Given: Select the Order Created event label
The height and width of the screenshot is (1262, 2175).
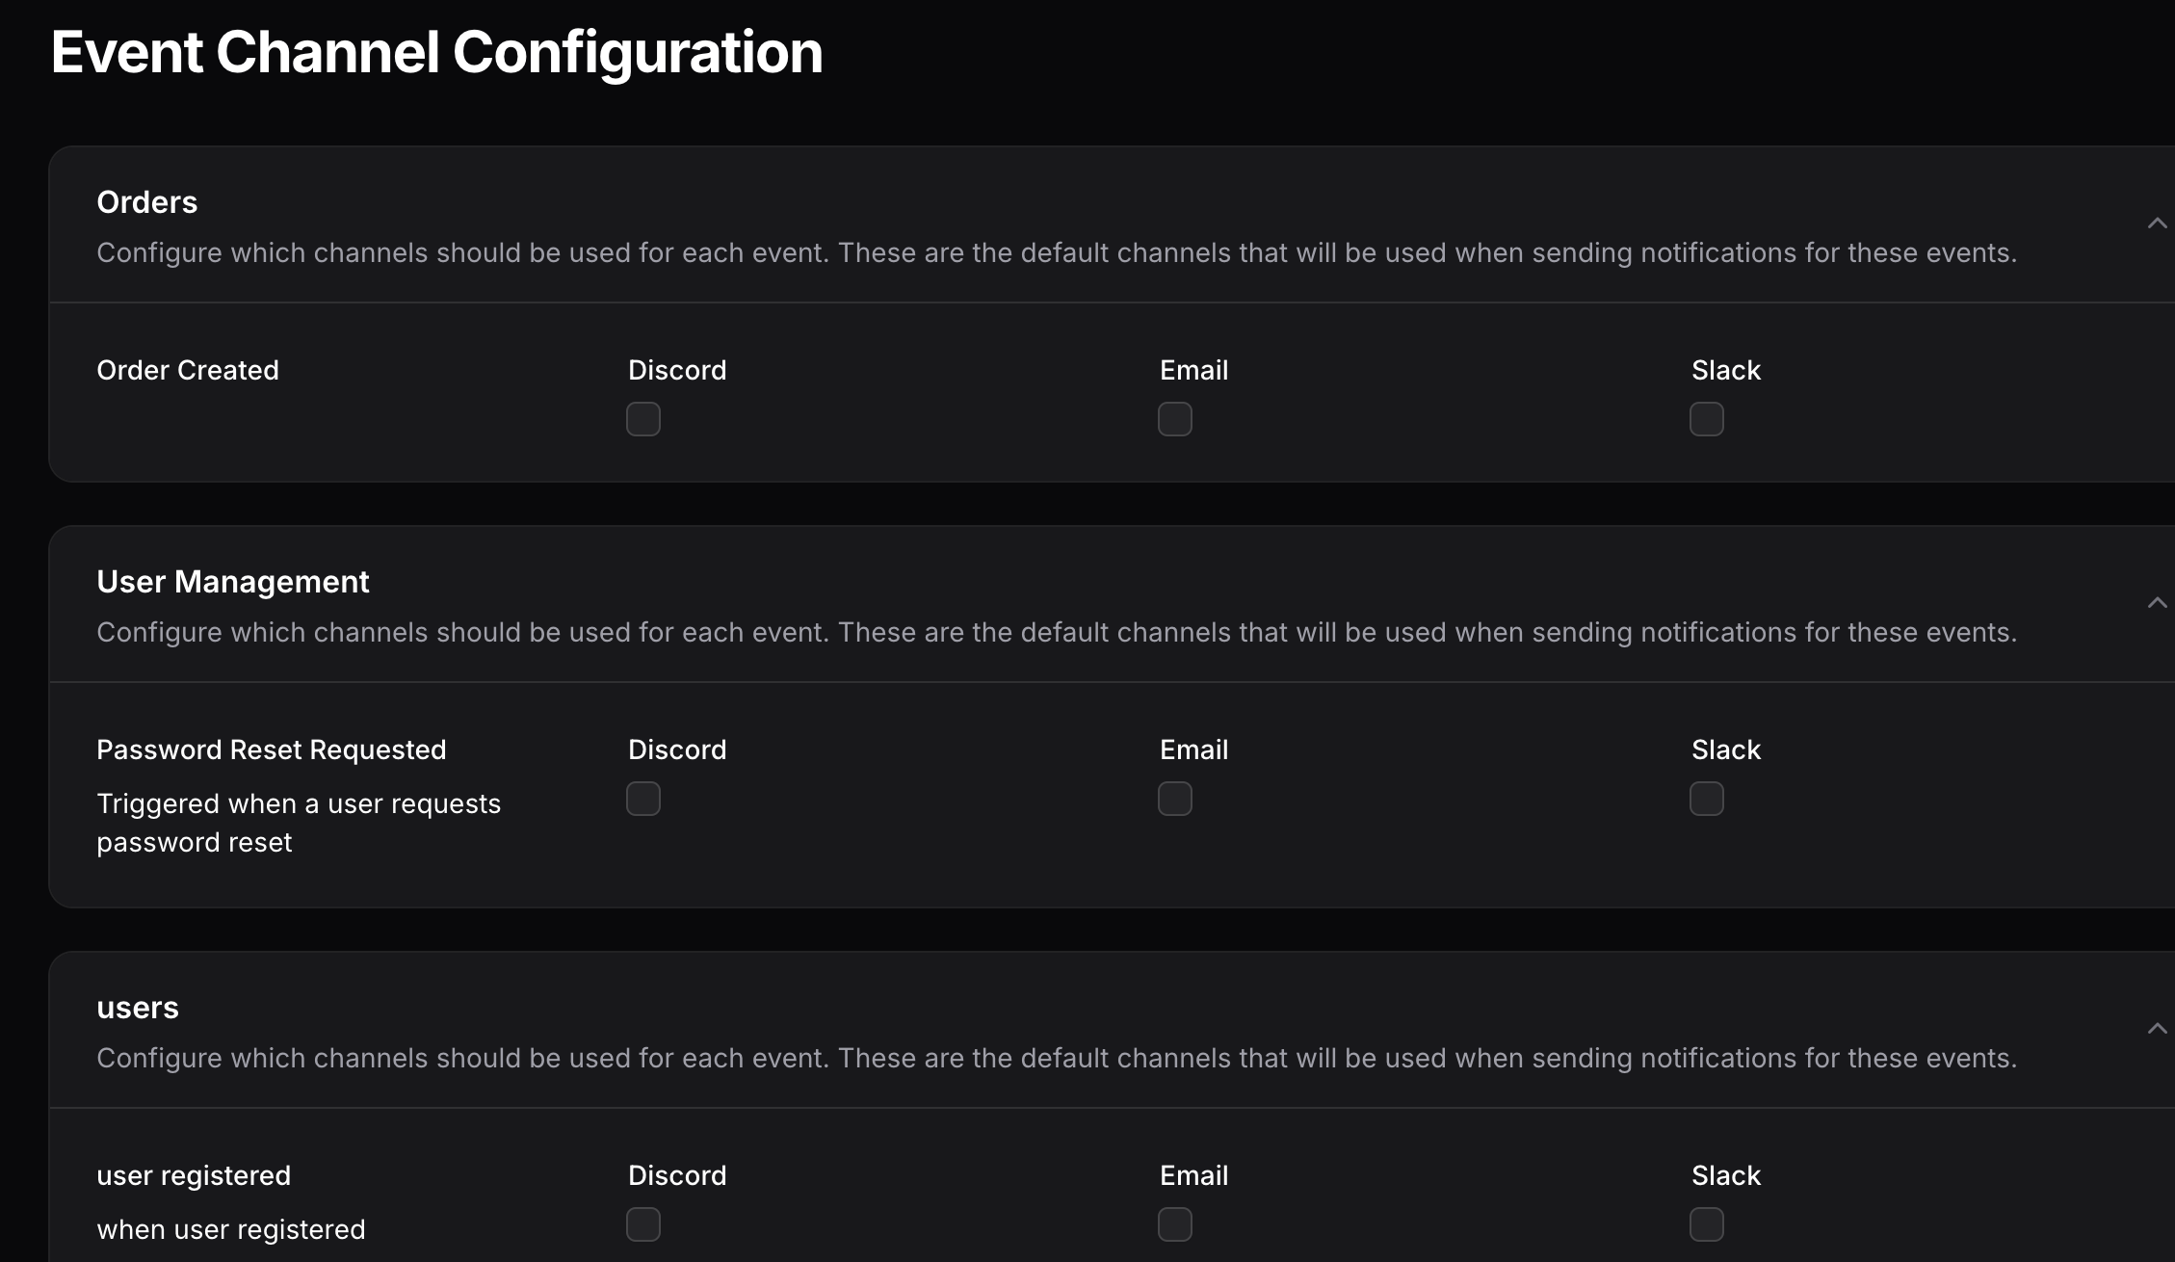Looking at the screenshot, I should 188,370.
